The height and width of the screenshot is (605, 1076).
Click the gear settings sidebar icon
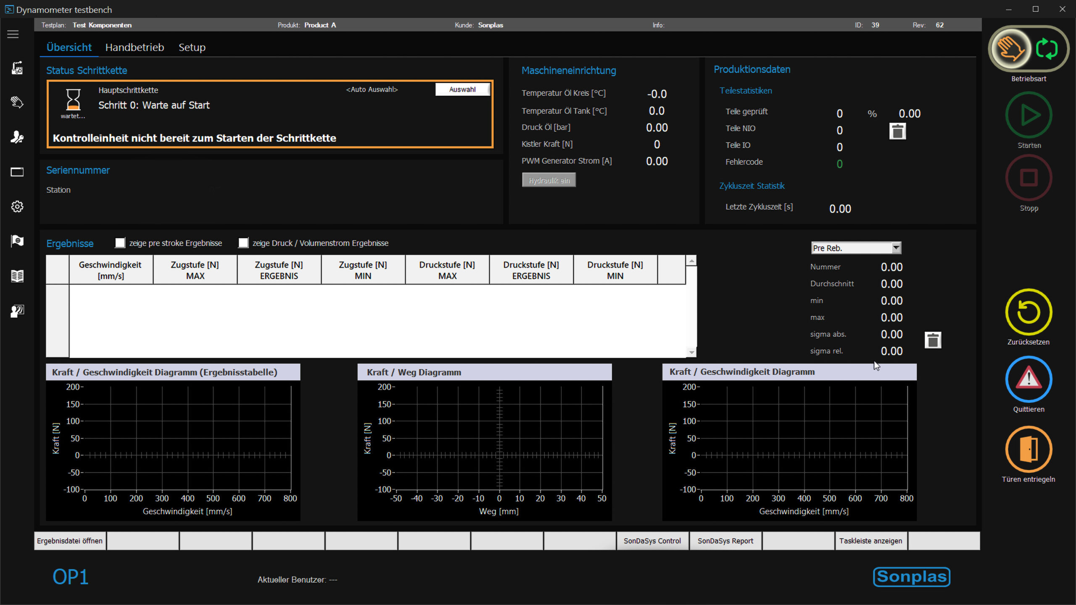click(x=17, y=206)
